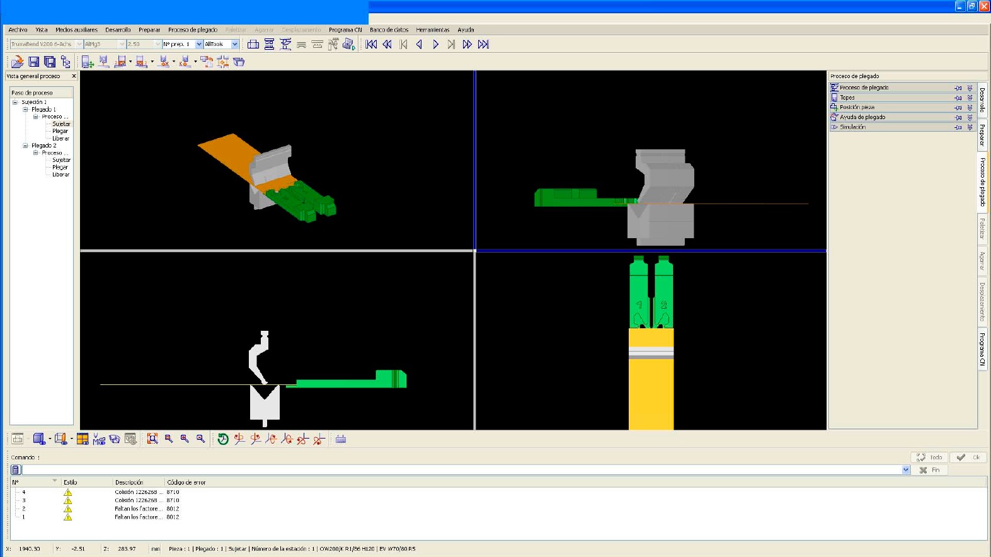Click the wrench and hammer tools icon
The image size is (991, 557).
(333, 44)
